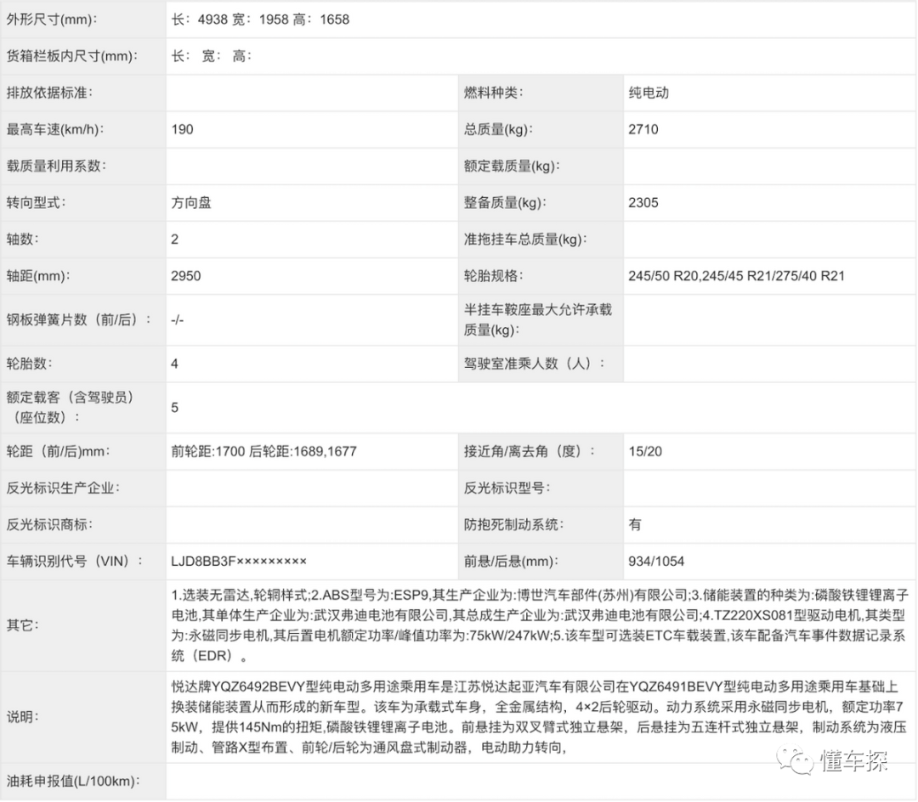
Task: Click the 总质量(kg) label
Action: coord(498,129)
